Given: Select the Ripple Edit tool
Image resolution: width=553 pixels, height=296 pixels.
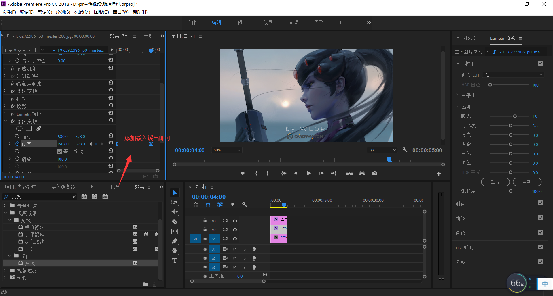Looking at the screenshot, I should [175, 212].
